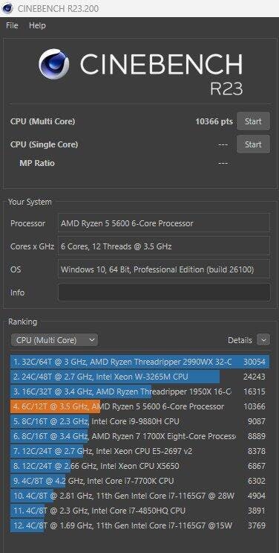Start the CPU Single Core benchmark
This screenshot has height=553, width=279.
click(x=253, y=144)
